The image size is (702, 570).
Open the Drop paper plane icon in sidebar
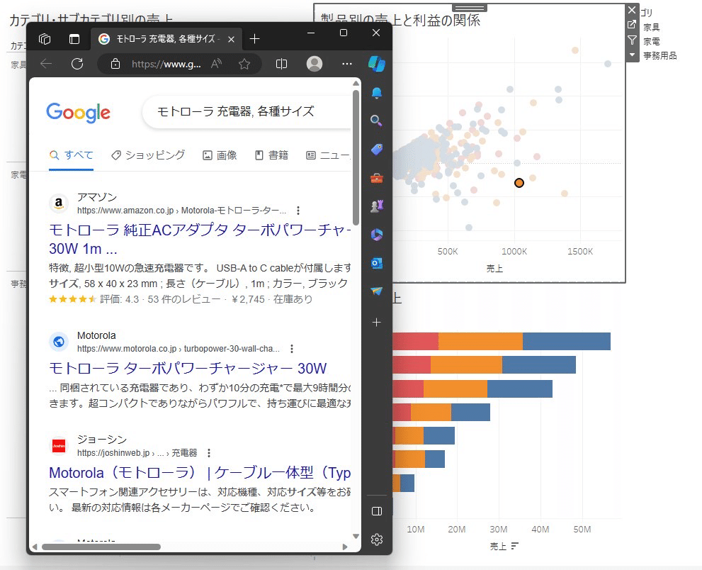[x=377, y=291]
